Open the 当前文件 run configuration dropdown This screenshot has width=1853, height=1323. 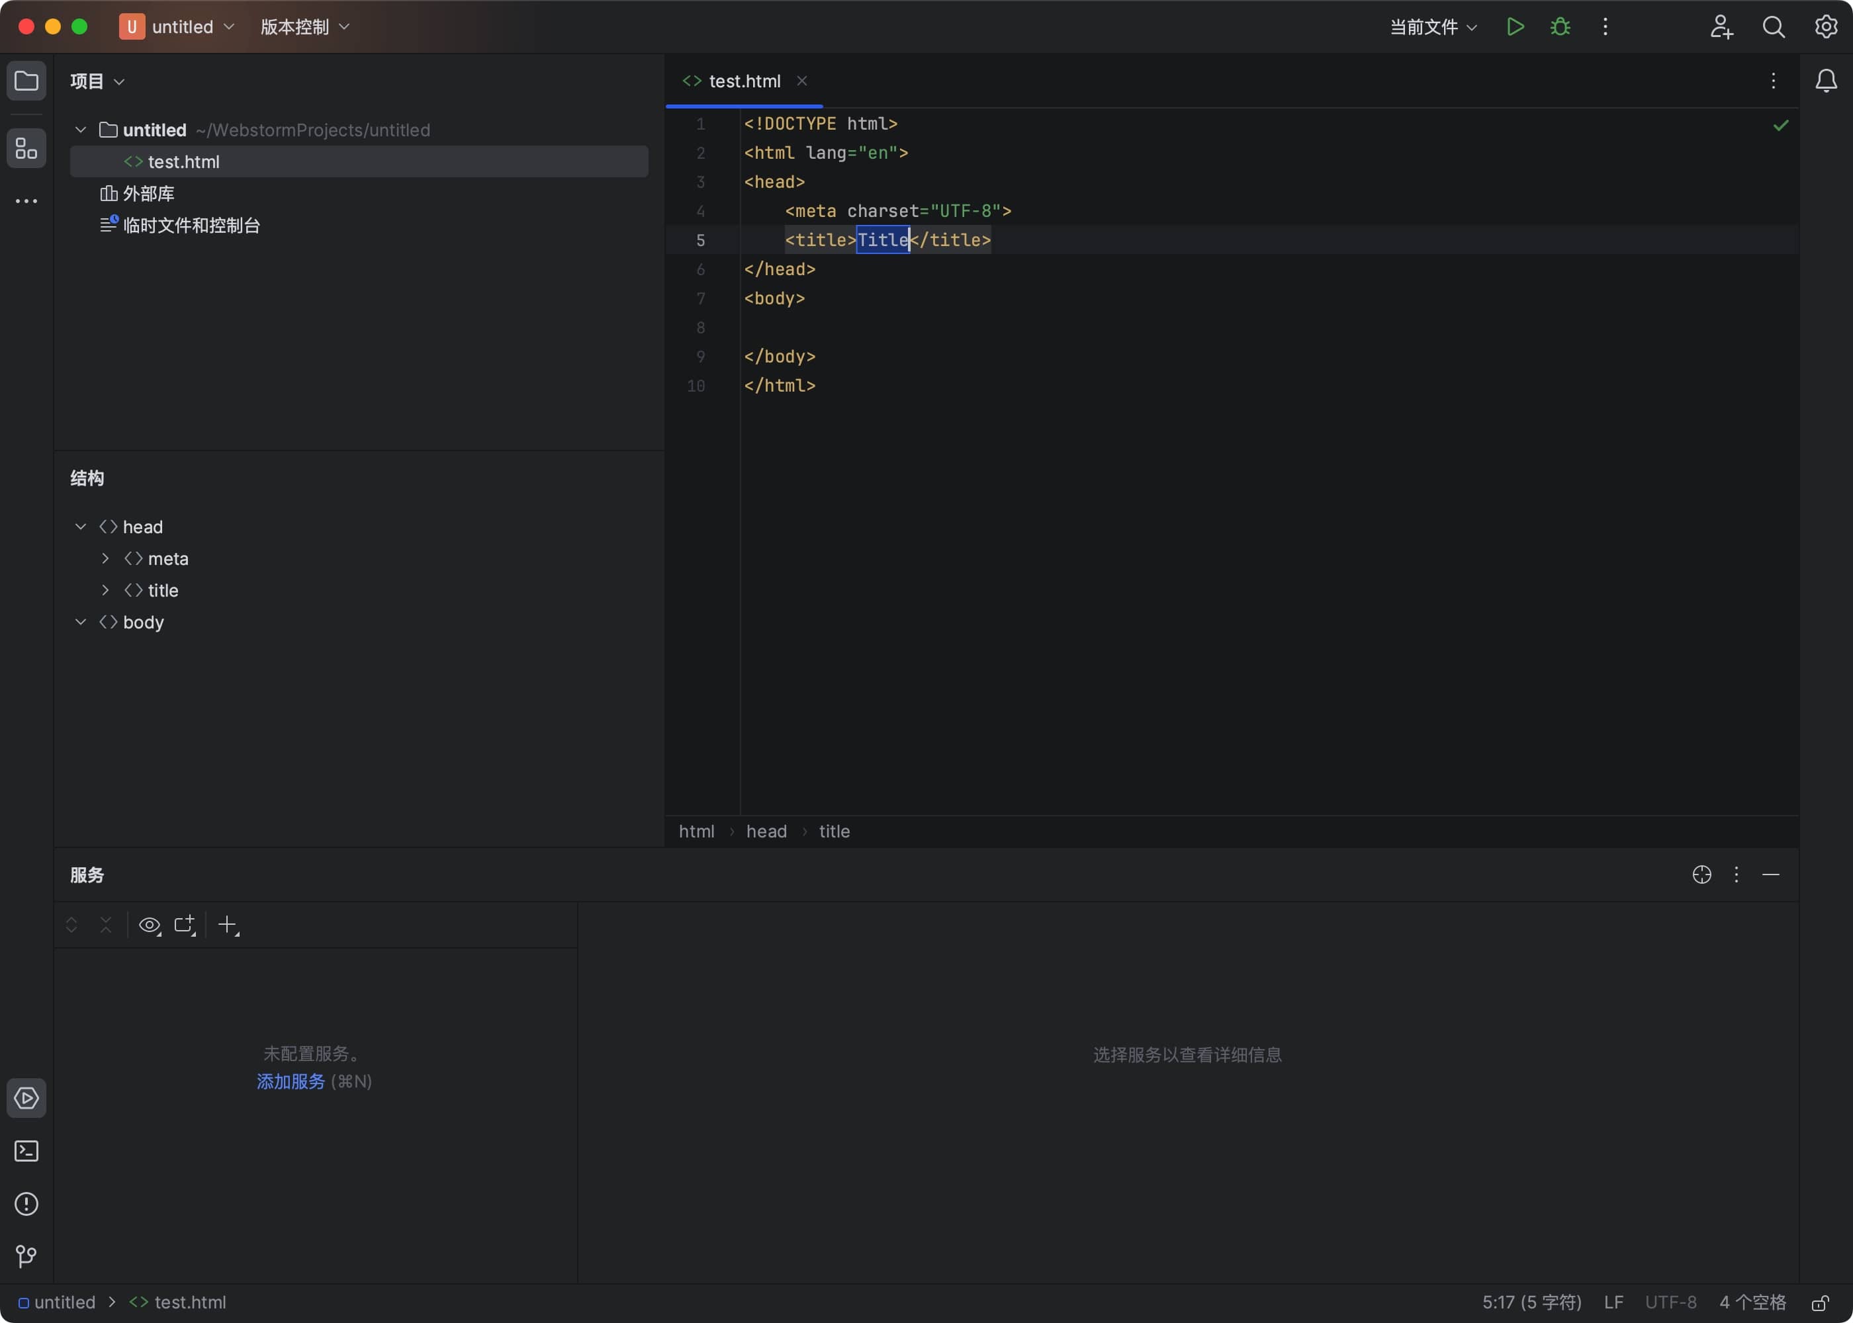click(1433, 27)
